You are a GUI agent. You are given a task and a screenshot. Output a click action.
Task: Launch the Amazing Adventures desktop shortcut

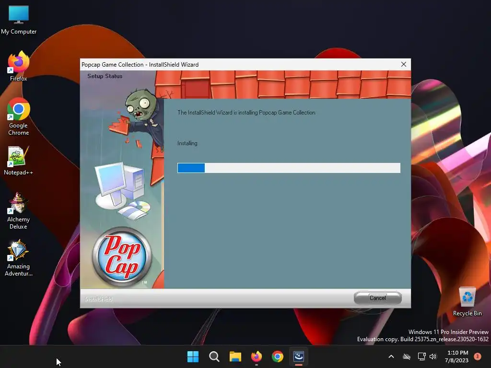[x=19, y=258]
